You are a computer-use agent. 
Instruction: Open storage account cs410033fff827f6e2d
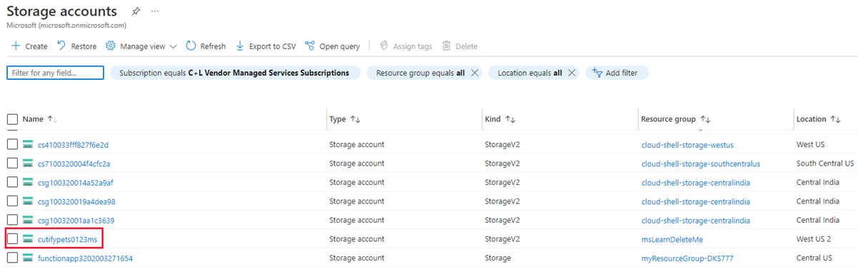pos(73,145)
